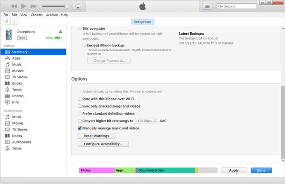The height and width of the screenshot is (184, 285).
Task: Select Summary in Settings sidebar
Action: point(33,52)
